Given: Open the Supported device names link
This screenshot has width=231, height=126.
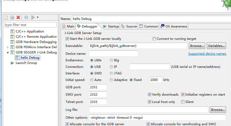Looking at the screenshot, I should coord(207,54).
